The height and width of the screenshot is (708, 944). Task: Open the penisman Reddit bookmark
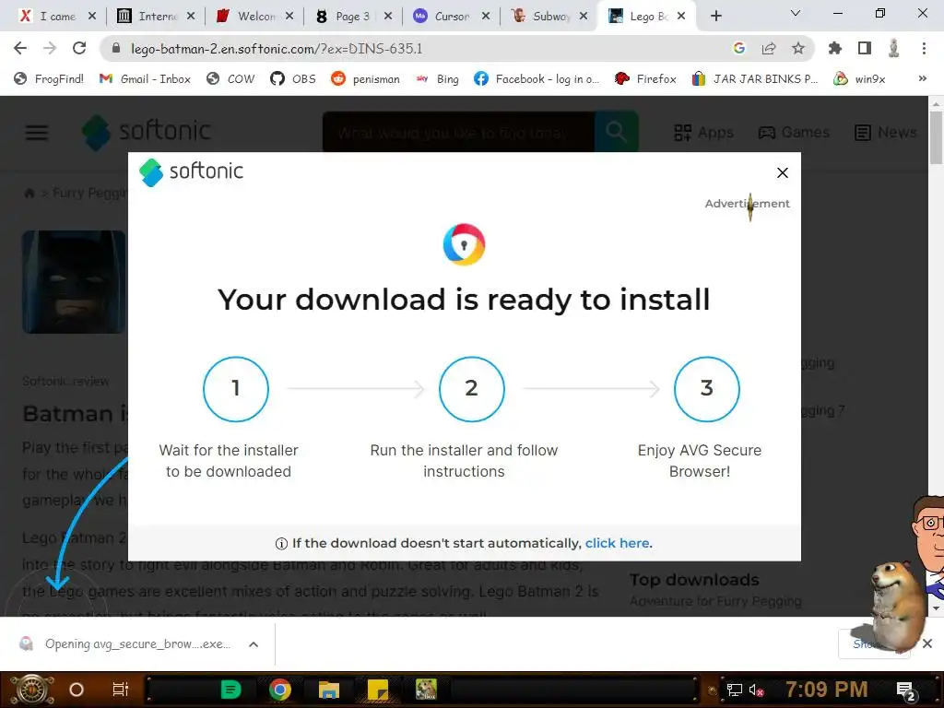pos(365,79)
